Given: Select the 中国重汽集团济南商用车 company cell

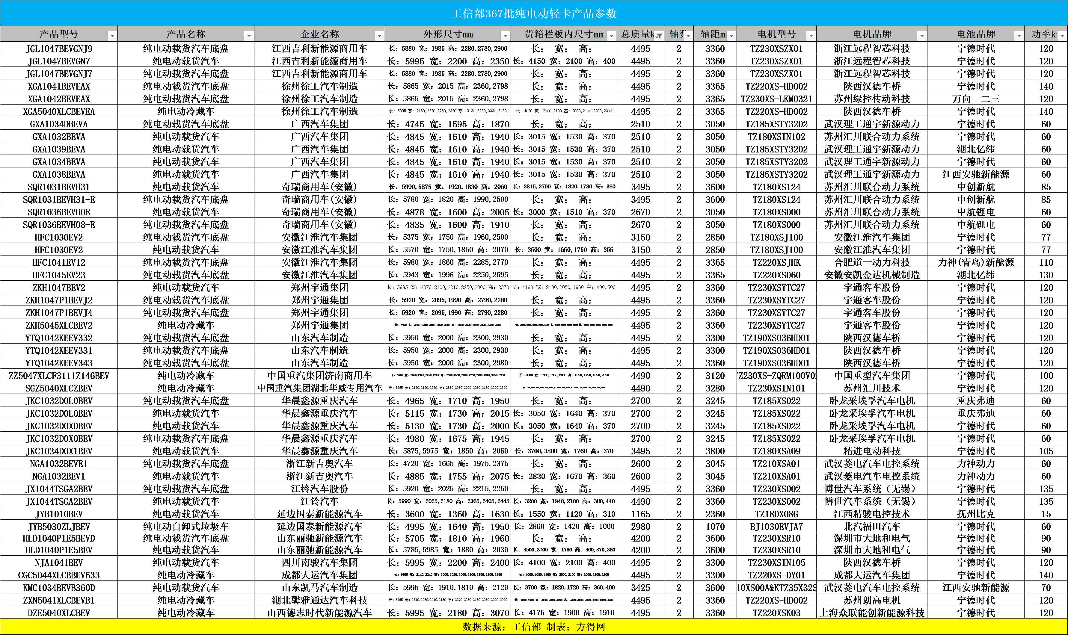Looking at the screenshot, I should (320, 376).
